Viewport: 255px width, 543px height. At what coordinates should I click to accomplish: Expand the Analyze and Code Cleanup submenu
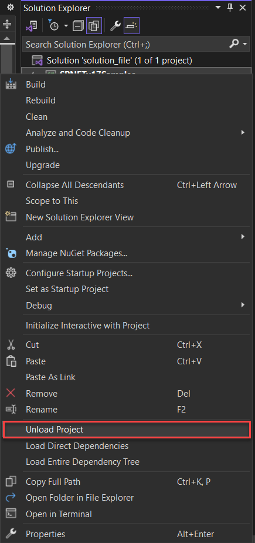point(243,133)
